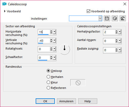The width and height of the screenshot is (129, 107).
Task: Open the Radiale zuiging slider dropdown arrow
Action: 120,50
